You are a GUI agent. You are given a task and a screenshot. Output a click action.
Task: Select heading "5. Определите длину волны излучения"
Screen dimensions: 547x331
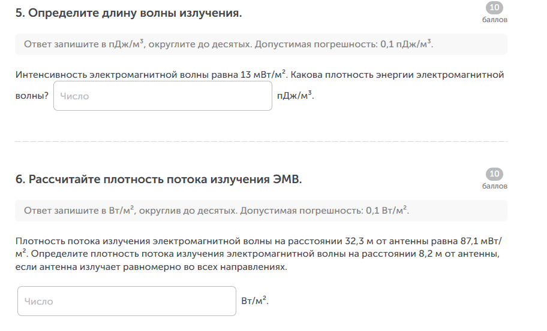click(x=128, y=13)
